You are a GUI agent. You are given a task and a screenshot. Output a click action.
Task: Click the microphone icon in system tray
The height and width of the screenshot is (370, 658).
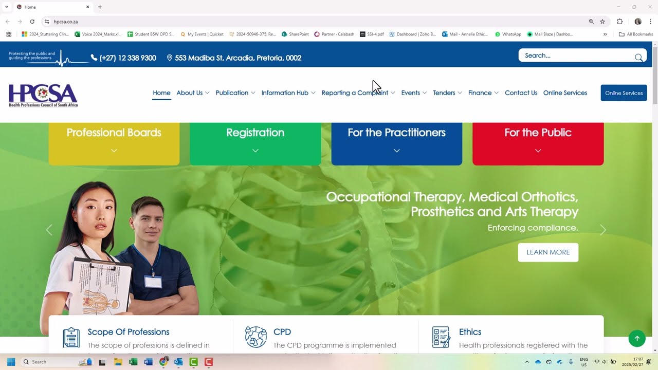[x=571, y=362]
